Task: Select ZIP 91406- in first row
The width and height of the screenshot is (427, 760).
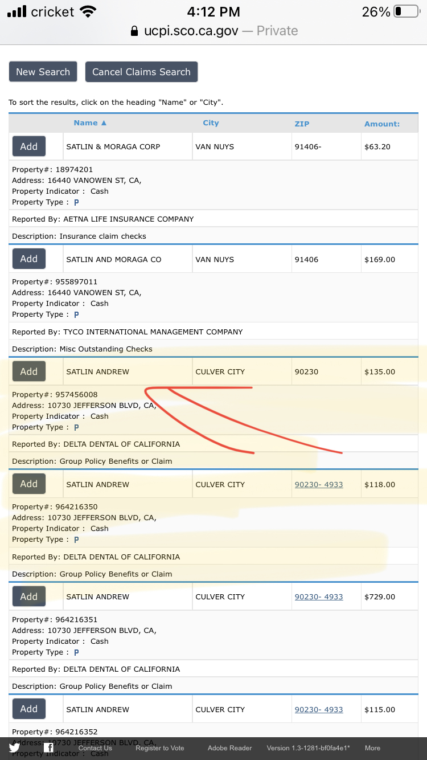Action: (x=308, y=146)
